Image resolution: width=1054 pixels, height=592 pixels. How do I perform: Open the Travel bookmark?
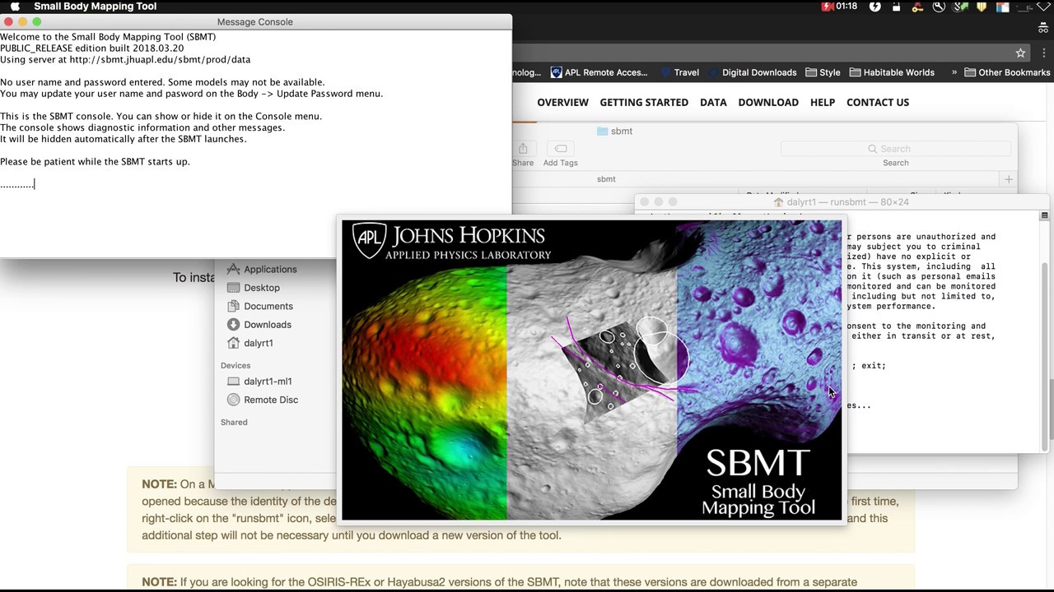(x=679, y=72)
